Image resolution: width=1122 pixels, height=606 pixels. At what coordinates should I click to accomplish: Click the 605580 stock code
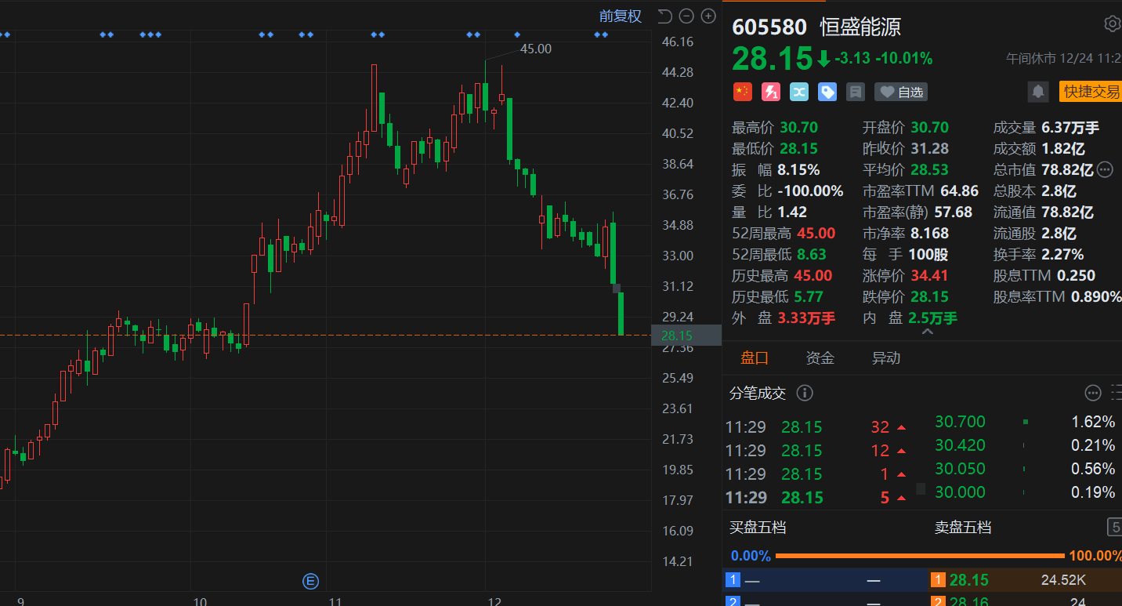769,27
